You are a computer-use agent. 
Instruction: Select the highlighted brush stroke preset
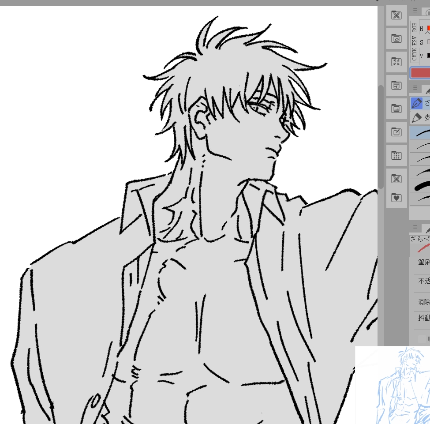[420, 132]
